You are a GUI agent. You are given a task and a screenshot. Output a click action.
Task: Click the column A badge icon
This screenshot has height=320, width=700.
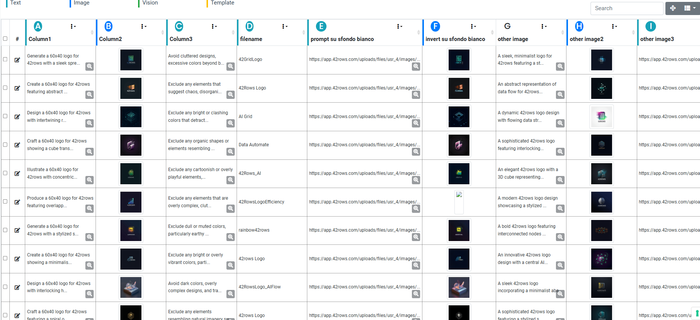pyautogui.click(x=38, y=26)
